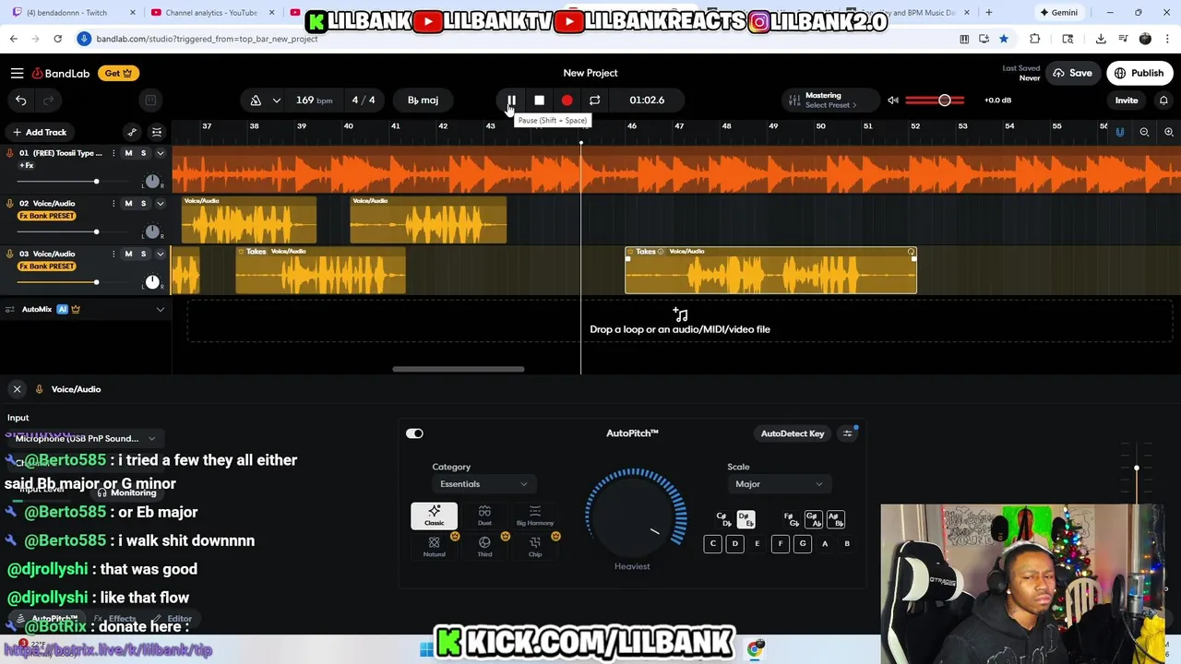Mute track 02 Voice/Audio
The height and width of the screenshot is (664, 1181).
click(x=128, y=203)
